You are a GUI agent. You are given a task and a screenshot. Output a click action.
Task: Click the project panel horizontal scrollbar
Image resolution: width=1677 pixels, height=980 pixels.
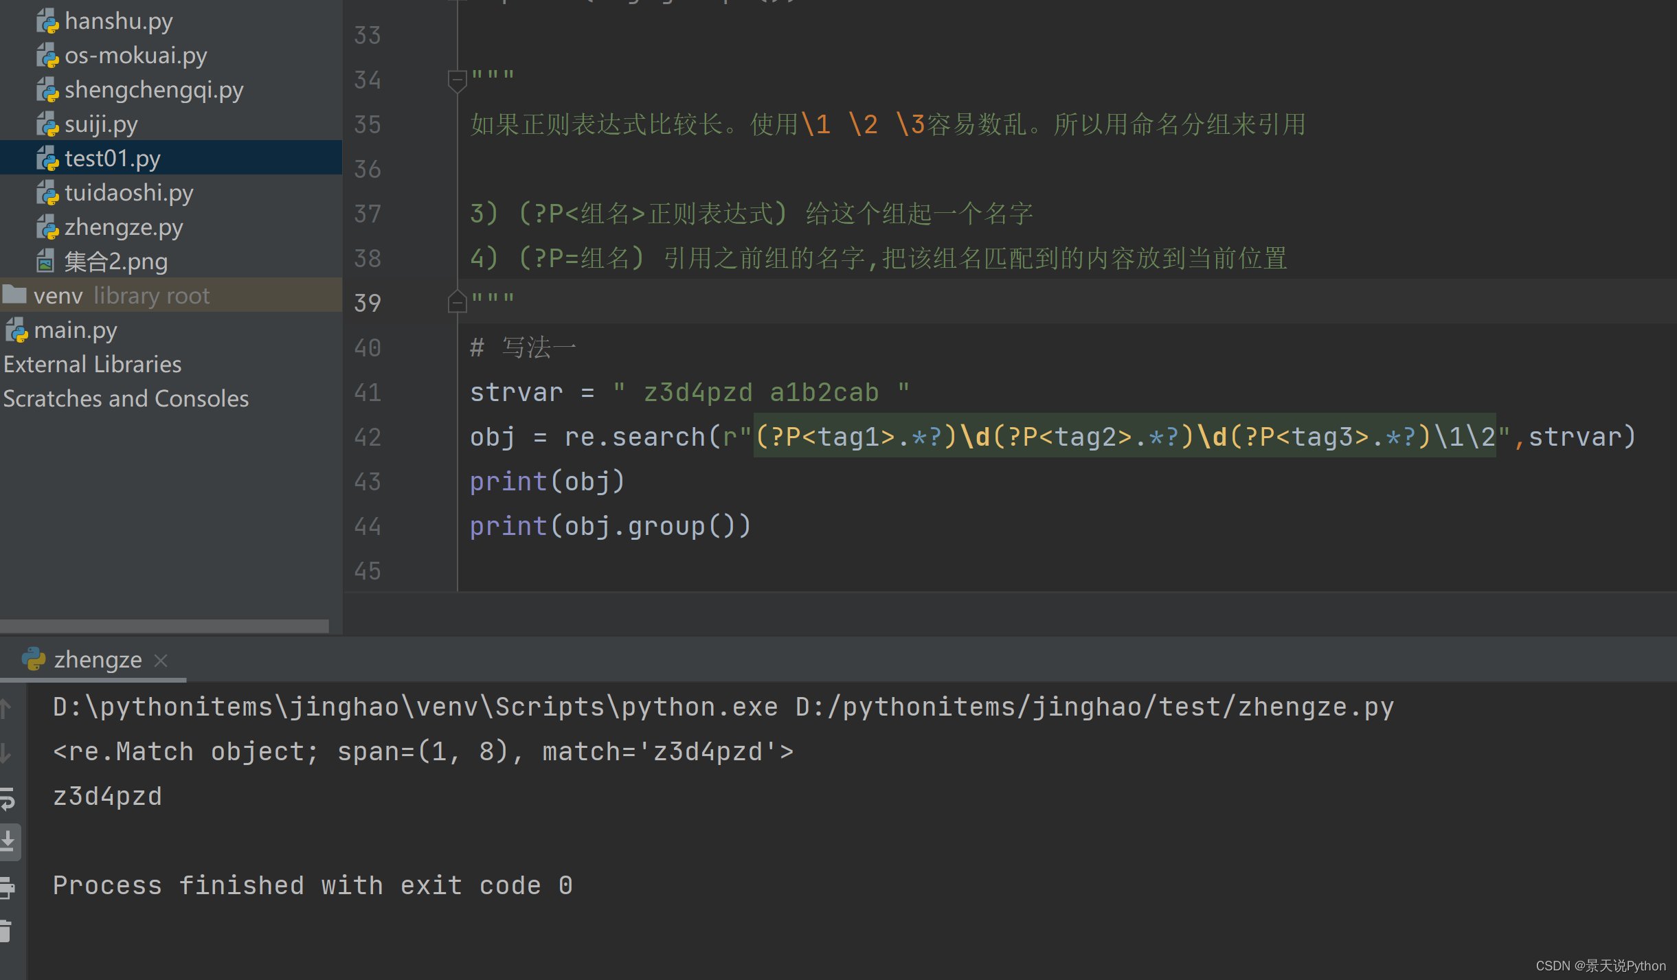[x=164, y=626]
